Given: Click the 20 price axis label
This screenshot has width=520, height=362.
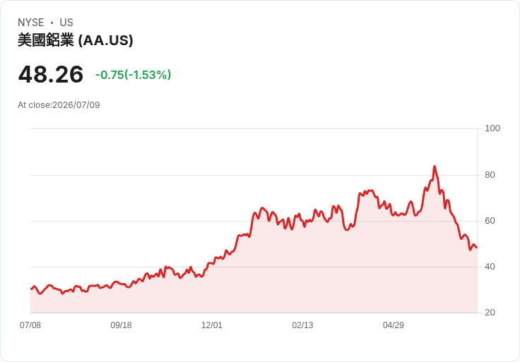Looking at the screenshot, I should pyautogui.click(x=490, y=312).
